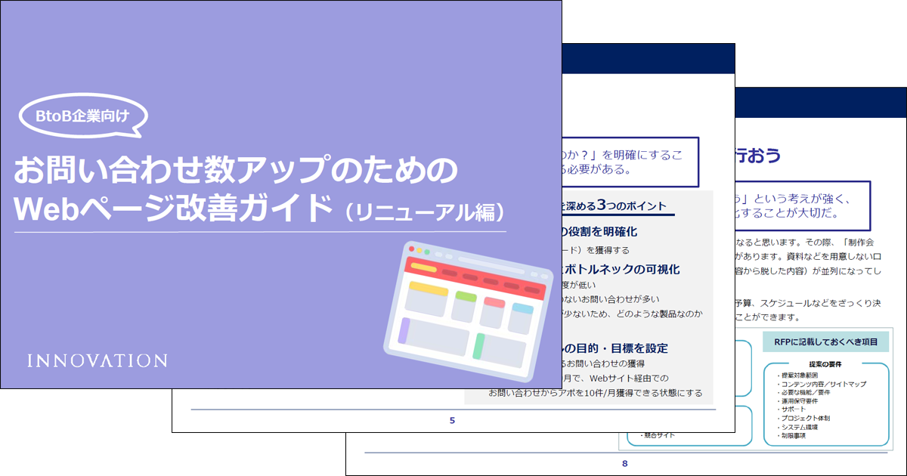Click the (リニューアル編) subtitle

[x=426, y=211]
